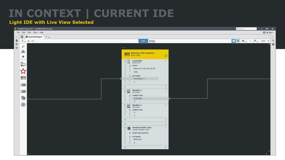Select the stacked documents download palette icon
The width and height of the screenshot is (285, 160).
23,98
